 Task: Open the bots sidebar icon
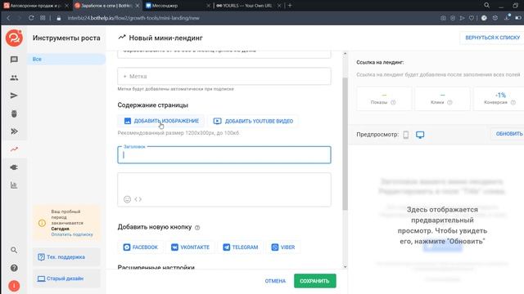tap(14, 114)
